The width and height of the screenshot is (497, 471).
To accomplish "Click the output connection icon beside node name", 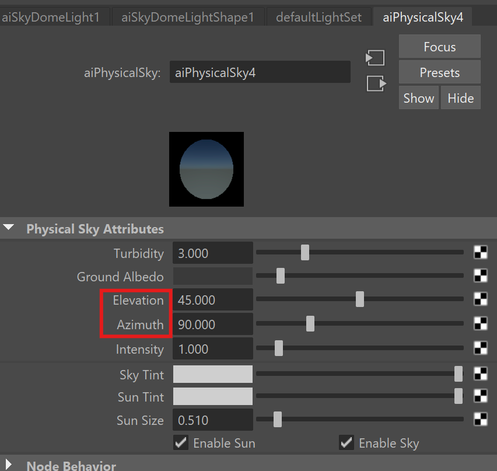I will 375,84.
